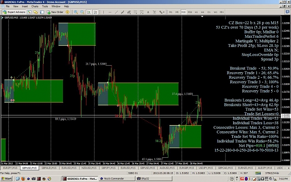Open the File menu
The width and height of the screenshot is (291, 182).
pyautogui.click(x=7, y=7)
